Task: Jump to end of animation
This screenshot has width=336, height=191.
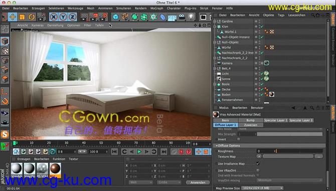Action: (x=164, y=152)
